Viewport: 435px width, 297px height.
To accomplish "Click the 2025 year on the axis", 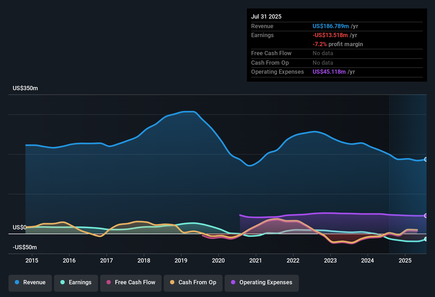I will point(405,260).
